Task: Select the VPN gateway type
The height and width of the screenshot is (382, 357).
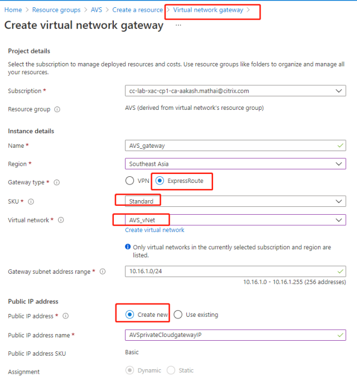Action: [130, 181]
